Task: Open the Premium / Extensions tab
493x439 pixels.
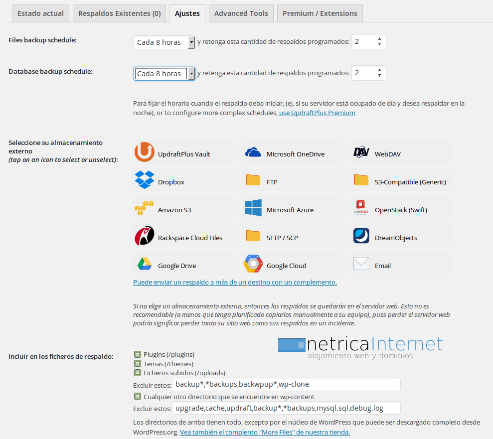Action: pos(320,13)
